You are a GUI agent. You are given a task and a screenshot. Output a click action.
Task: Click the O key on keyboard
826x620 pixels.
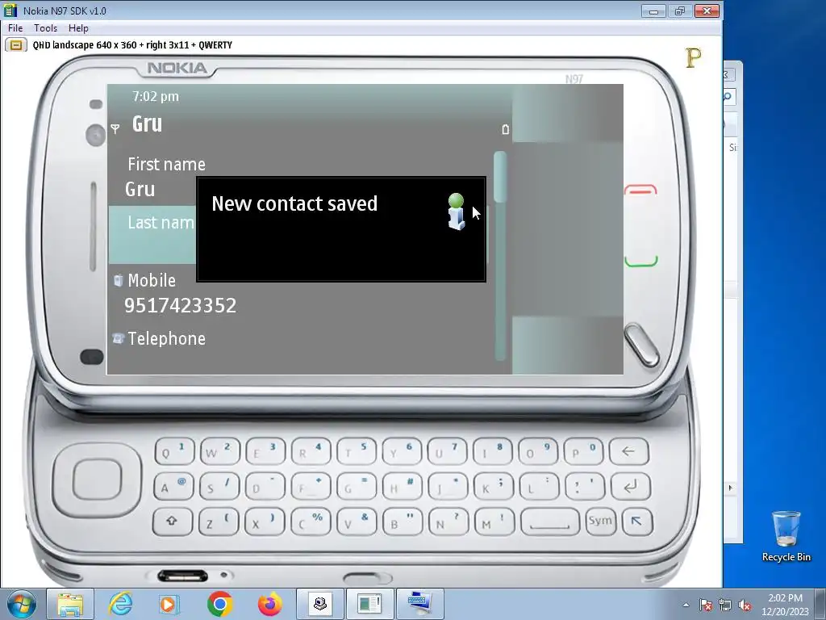coord(537,451)
